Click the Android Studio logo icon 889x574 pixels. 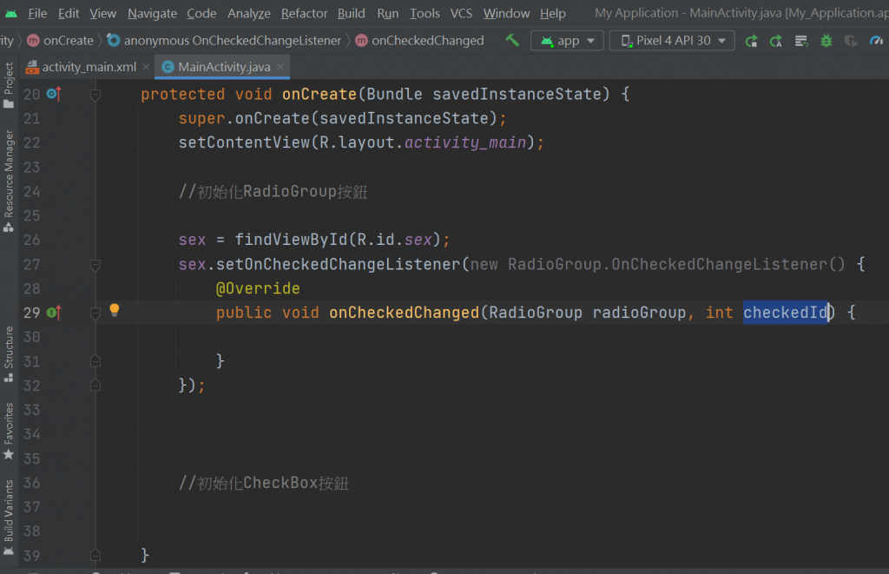(11, 13)
